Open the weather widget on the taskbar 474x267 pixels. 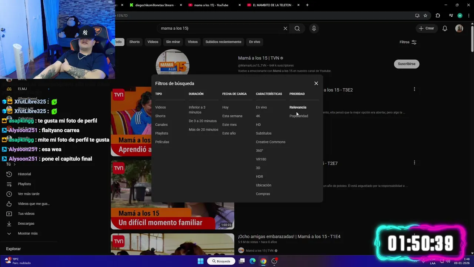18,261
